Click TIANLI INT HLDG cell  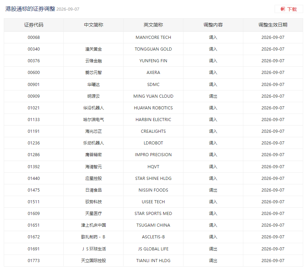(153, 261)
